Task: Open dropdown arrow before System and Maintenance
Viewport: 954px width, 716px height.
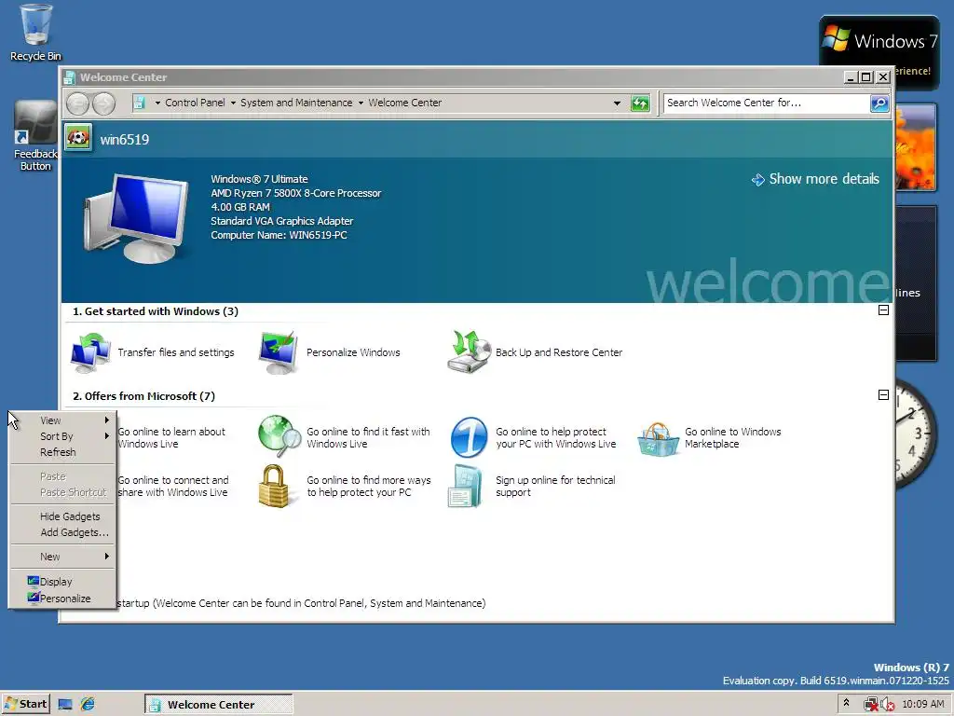Action: (233, 103)
